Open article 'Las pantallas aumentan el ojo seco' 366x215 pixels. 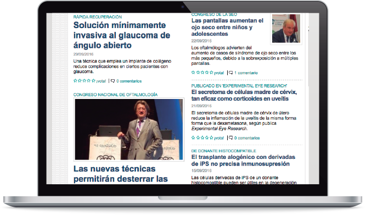point(227,27)
